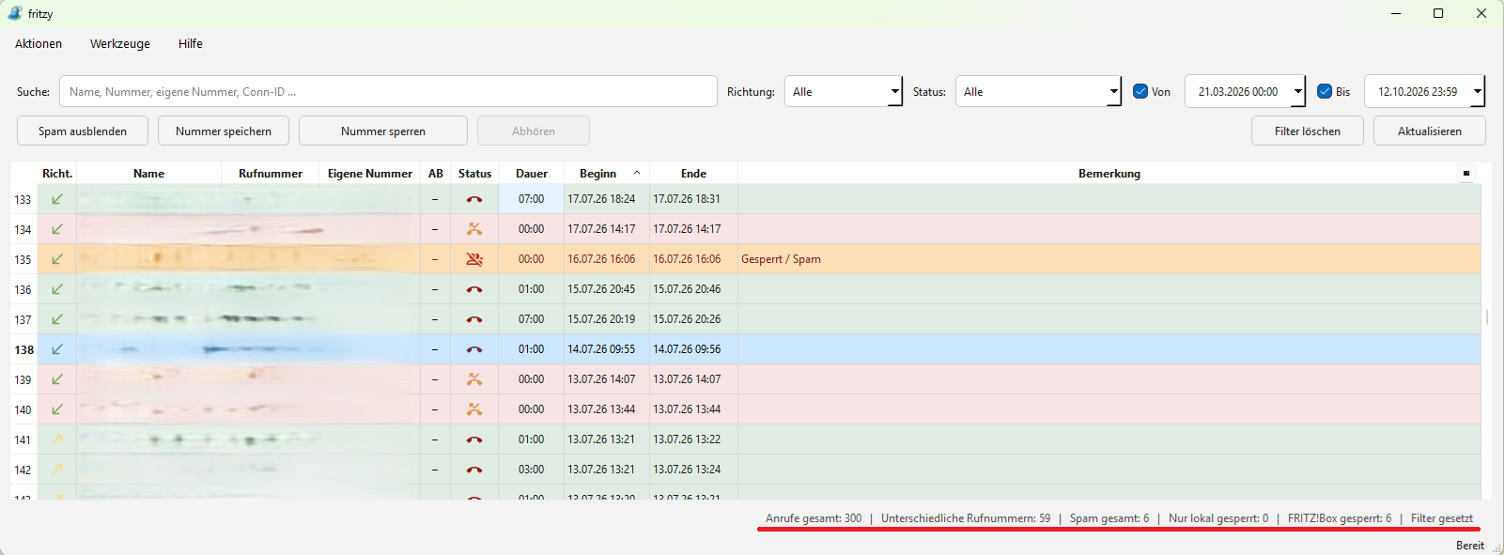Click into the Suche search field
The height and width of the screenshot is (555, 1504).
(x=388, y=91)
